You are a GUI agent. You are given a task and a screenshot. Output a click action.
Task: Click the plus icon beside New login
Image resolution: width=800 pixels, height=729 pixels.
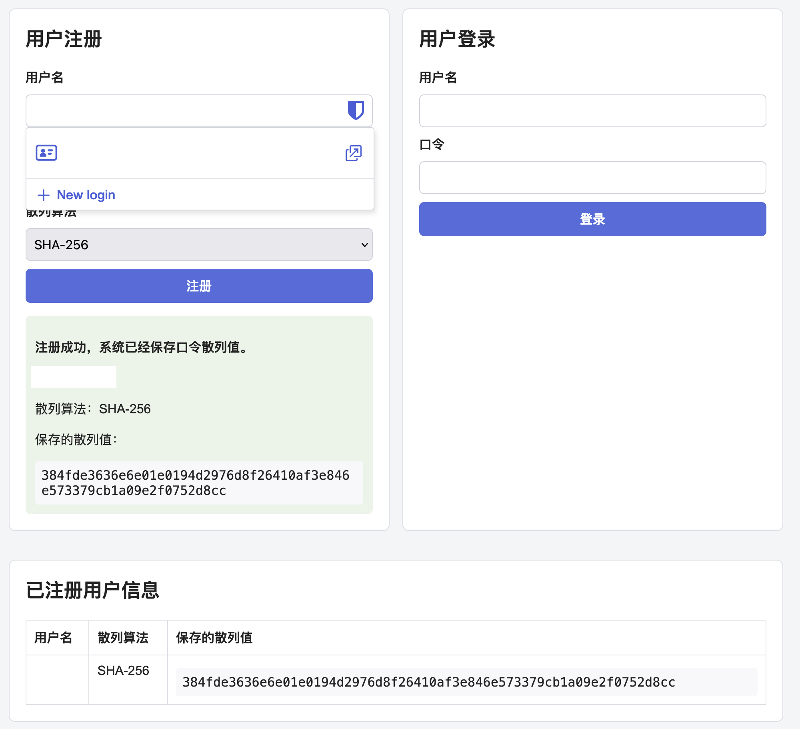pyautogui.click(x=44, y=195)
